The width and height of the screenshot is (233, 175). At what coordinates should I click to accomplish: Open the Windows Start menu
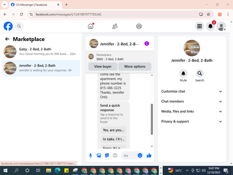pos(5,170)
